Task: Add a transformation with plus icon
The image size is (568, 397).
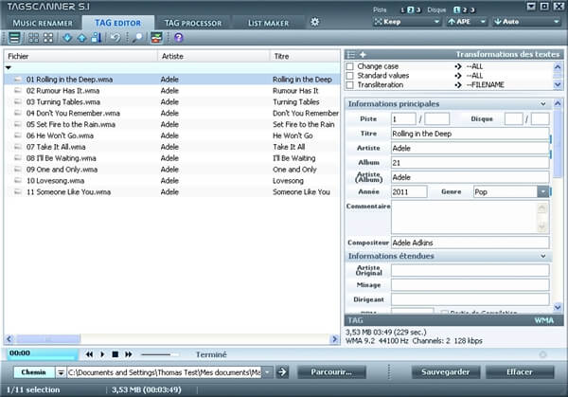Action: coord(363,54)
